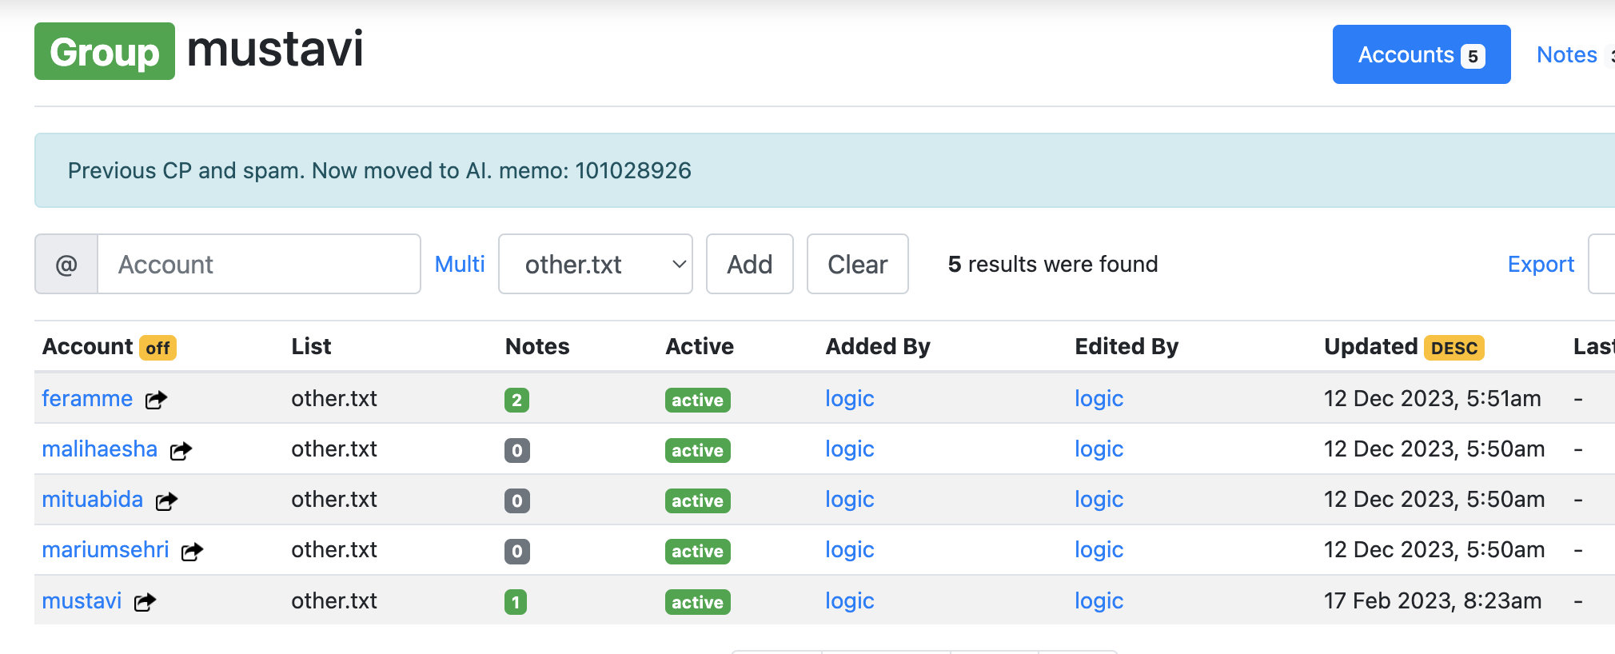Open the Multi account entry link
This screenshot has height=654, width=1615.
click(x=460, y=264)
